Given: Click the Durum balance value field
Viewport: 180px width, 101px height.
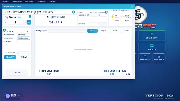Looking at the screenshot, I should coord(125,20).
